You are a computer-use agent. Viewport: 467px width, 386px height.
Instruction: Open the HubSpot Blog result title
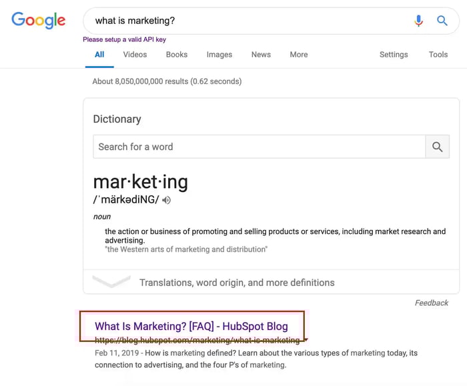[191, 326]
